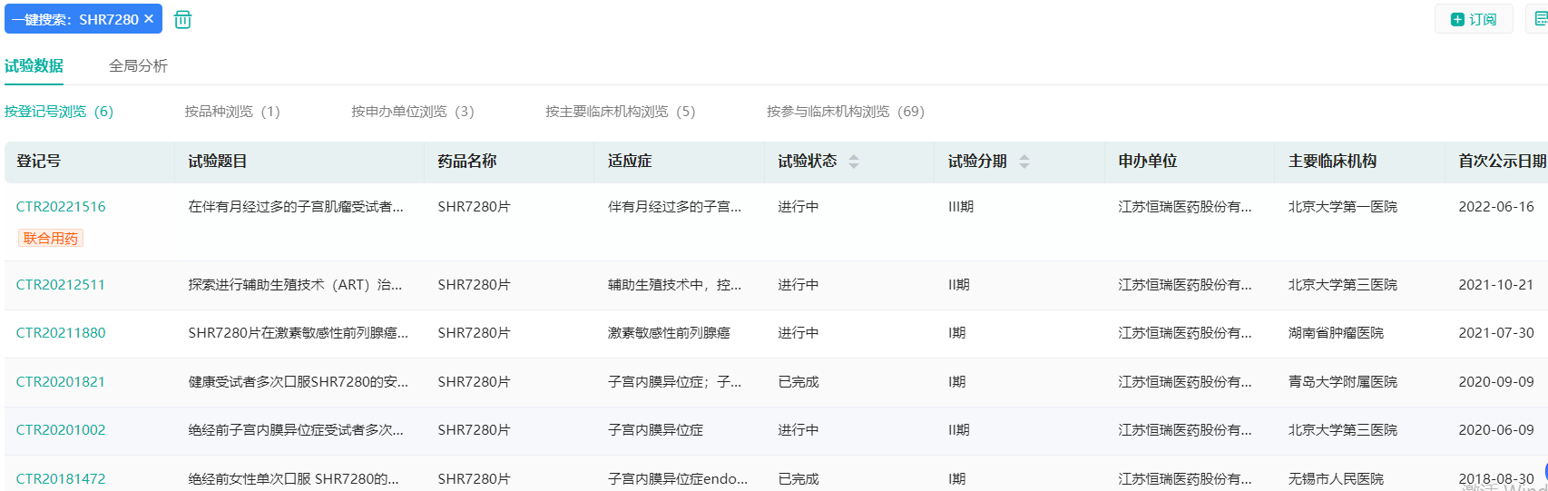Click the partially visible icon right of 订阅
The height and width of the screenshot is (491, 1548).
[x=1540, y=19]
